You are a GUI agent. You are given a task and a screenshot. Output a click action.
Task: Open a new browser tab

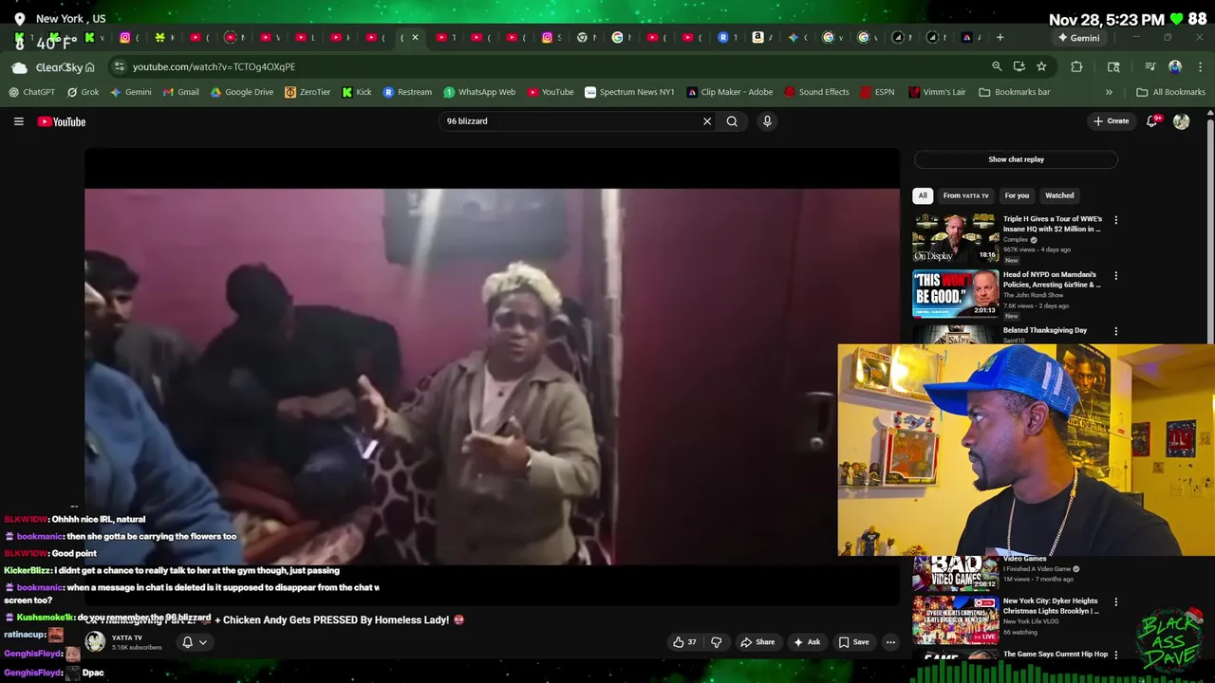coord(1000,38)
